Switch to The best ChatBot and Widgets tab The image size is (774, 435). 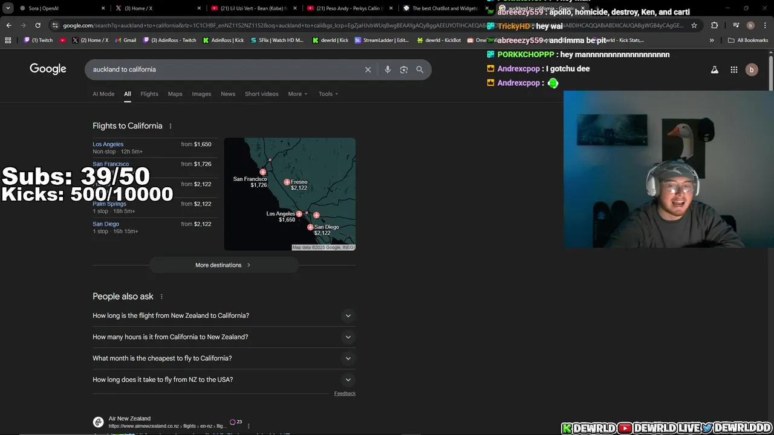click(x=444, y=8)
